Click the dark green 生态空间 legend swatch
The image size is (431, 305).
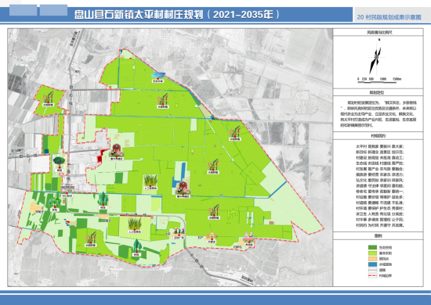(x=372, y=247)
